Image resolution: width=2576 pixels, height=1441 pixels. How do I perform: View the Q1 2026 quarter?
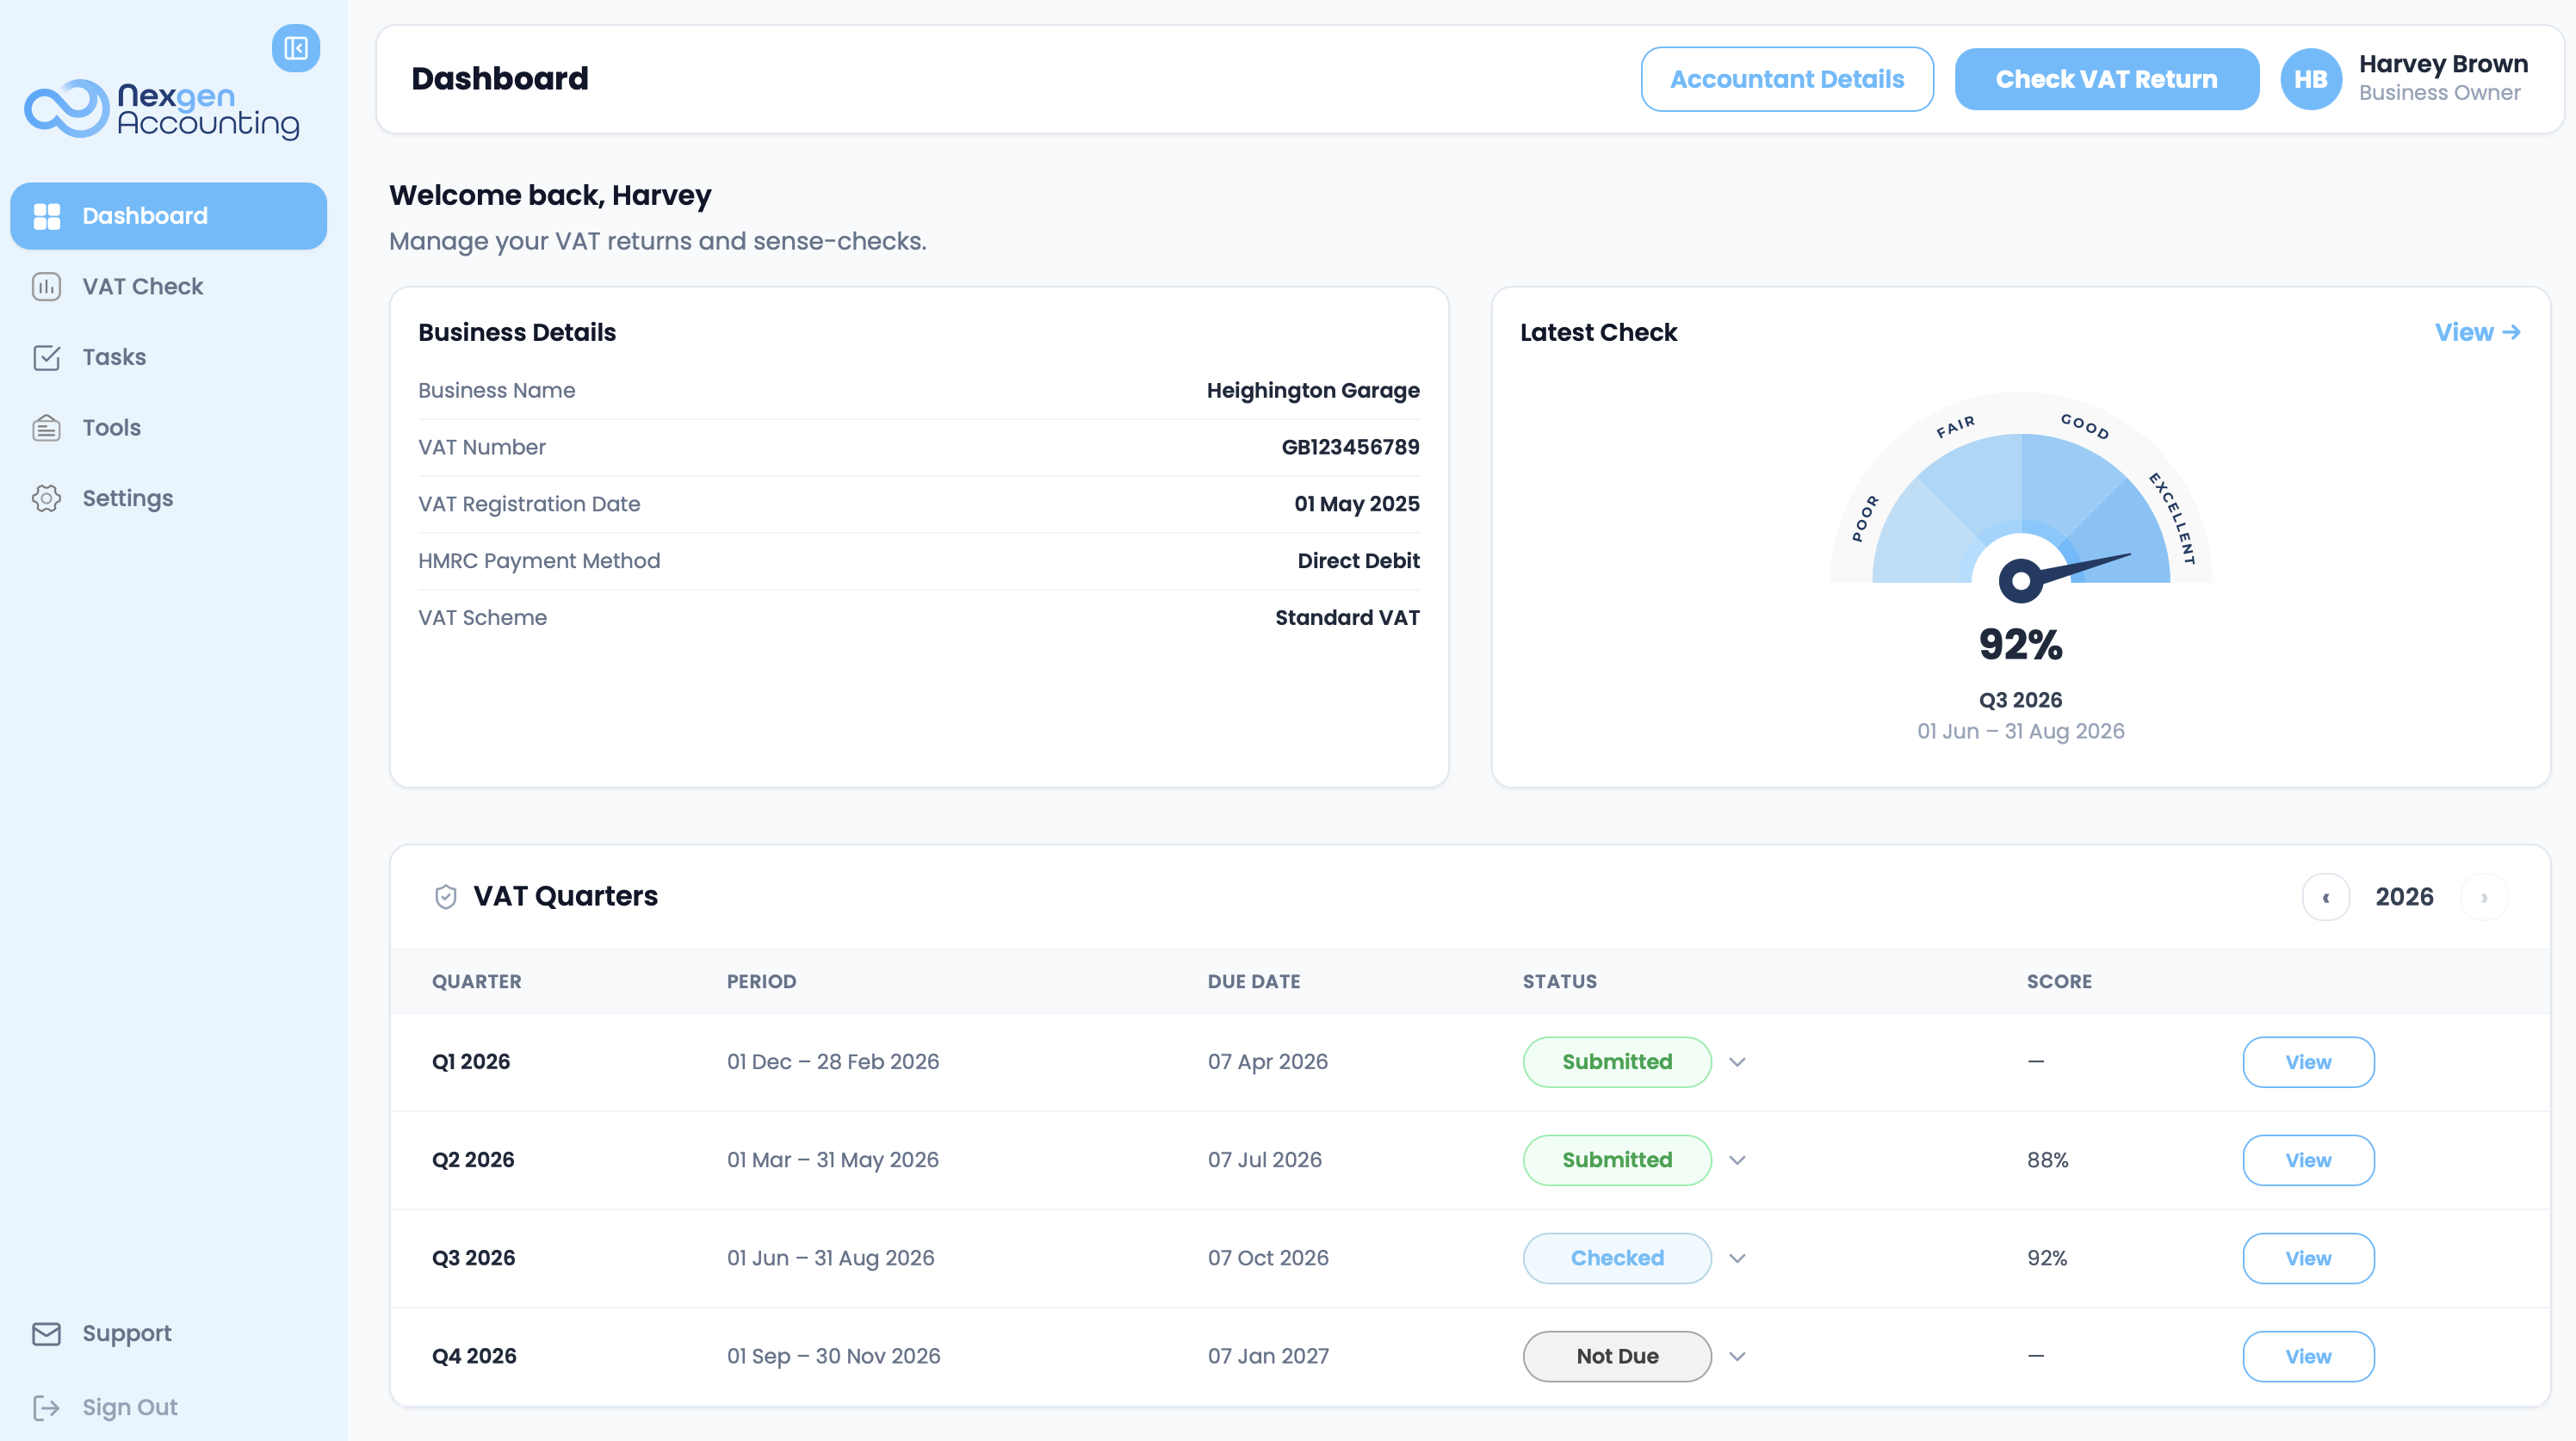2308,1062
